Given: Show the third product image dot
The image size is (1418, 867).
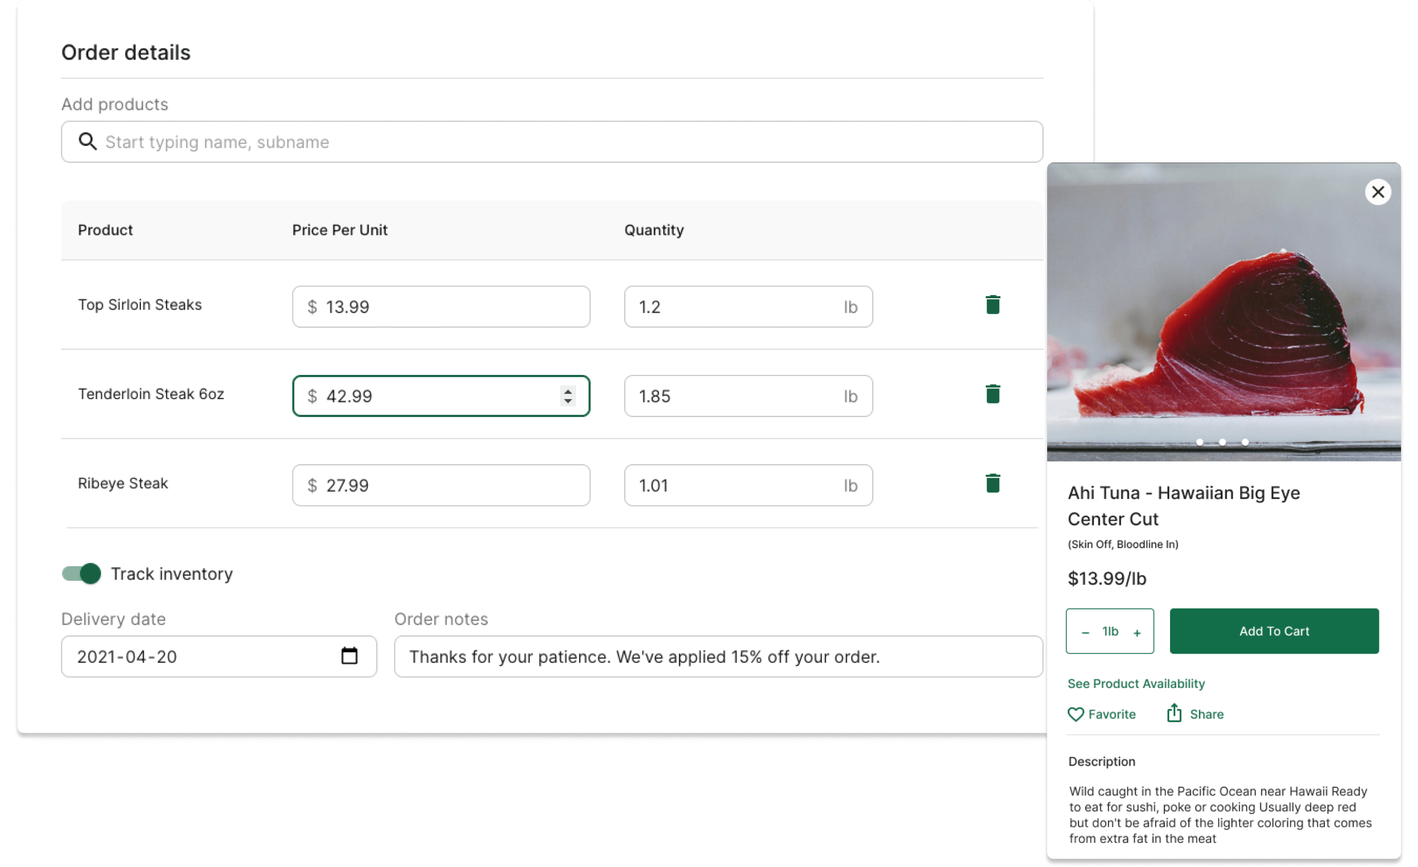Looking at the screenshot, I should [1245, 442].
